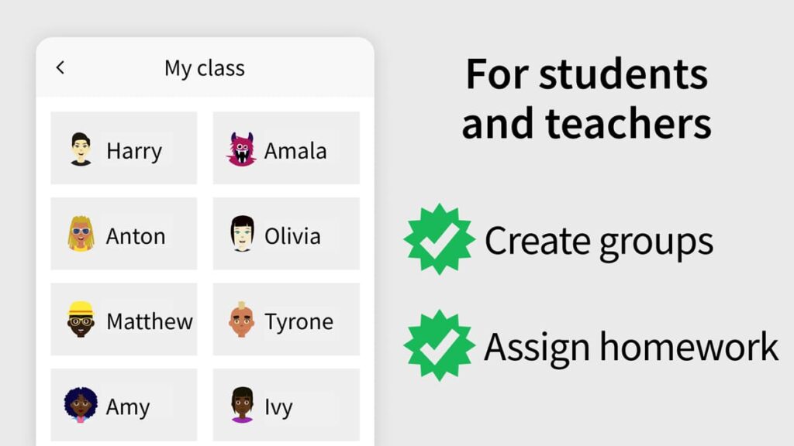
Task: Click the Create groups text
Action: [599, 242]
